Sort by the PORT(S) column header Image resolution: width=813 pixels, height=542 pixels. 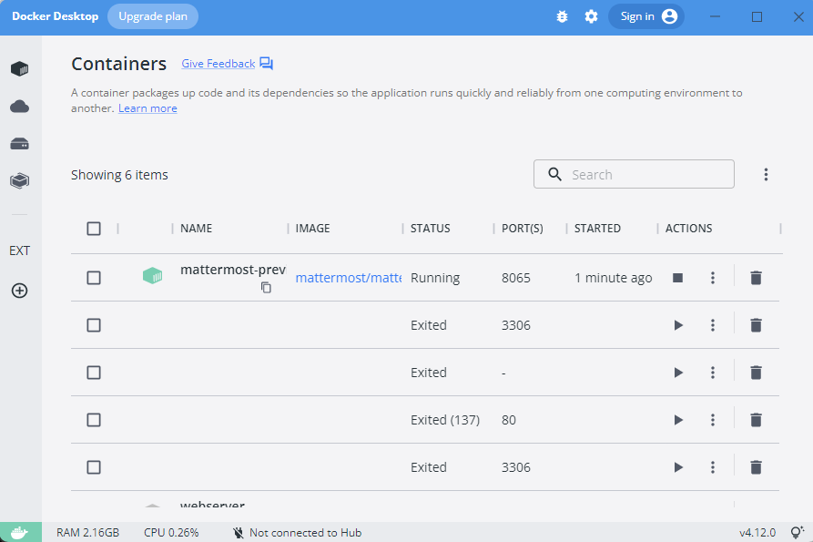tap(523, 229)
